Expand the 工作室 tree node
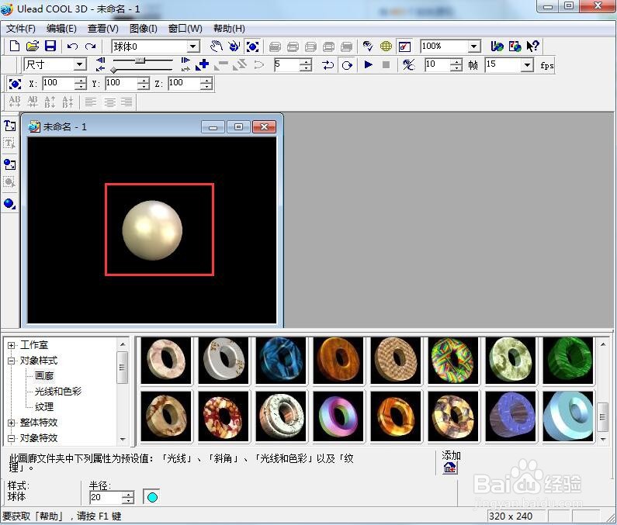Screen dimensions: 617x525 tap(11, 346)
